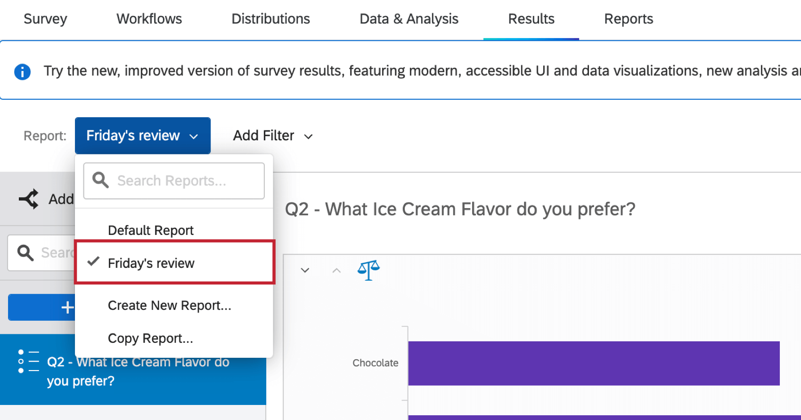
Task: Switch to Data & Analysis
Action: (409, 19)
